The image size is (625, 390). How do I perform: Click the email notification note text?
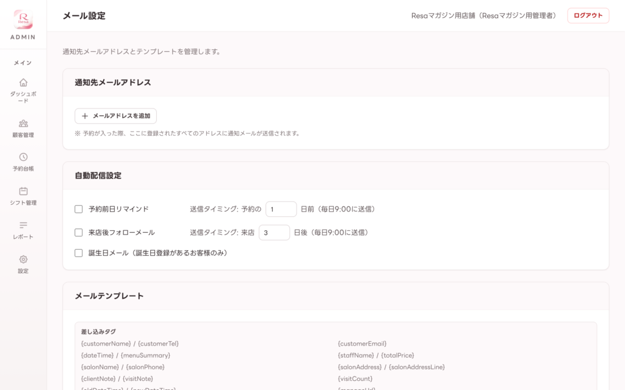click(x=187, y=133)
